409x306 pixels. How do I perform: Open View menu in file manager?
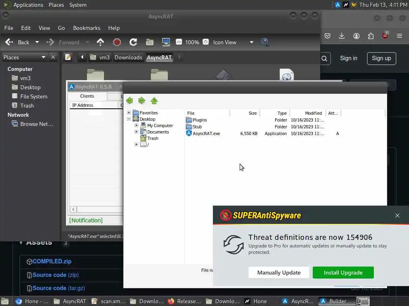point(44,28)
